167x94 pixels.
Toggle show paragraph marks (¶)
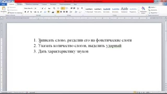tap(82, 8)
